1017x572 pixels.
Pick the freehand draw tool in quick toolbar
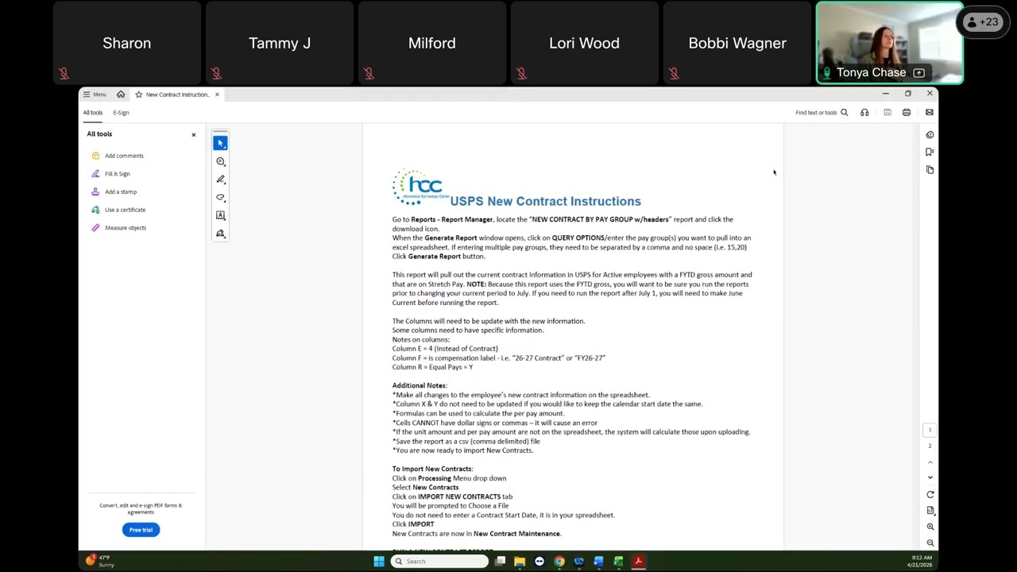[221, 197]
